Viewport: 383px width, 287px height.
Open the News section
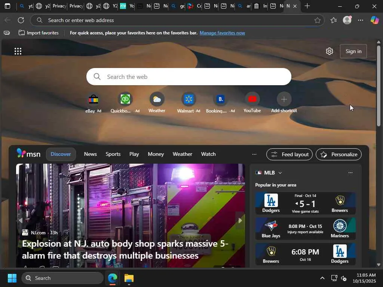(x=91, y=154)
